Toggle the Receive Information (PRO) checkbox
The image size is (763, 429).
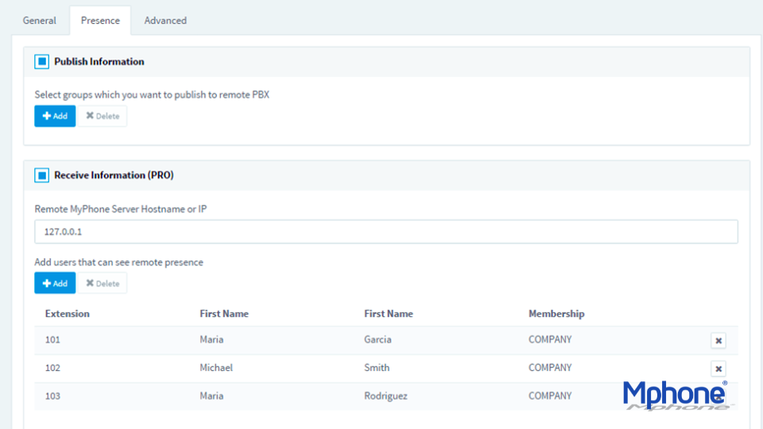click(42, 175)
